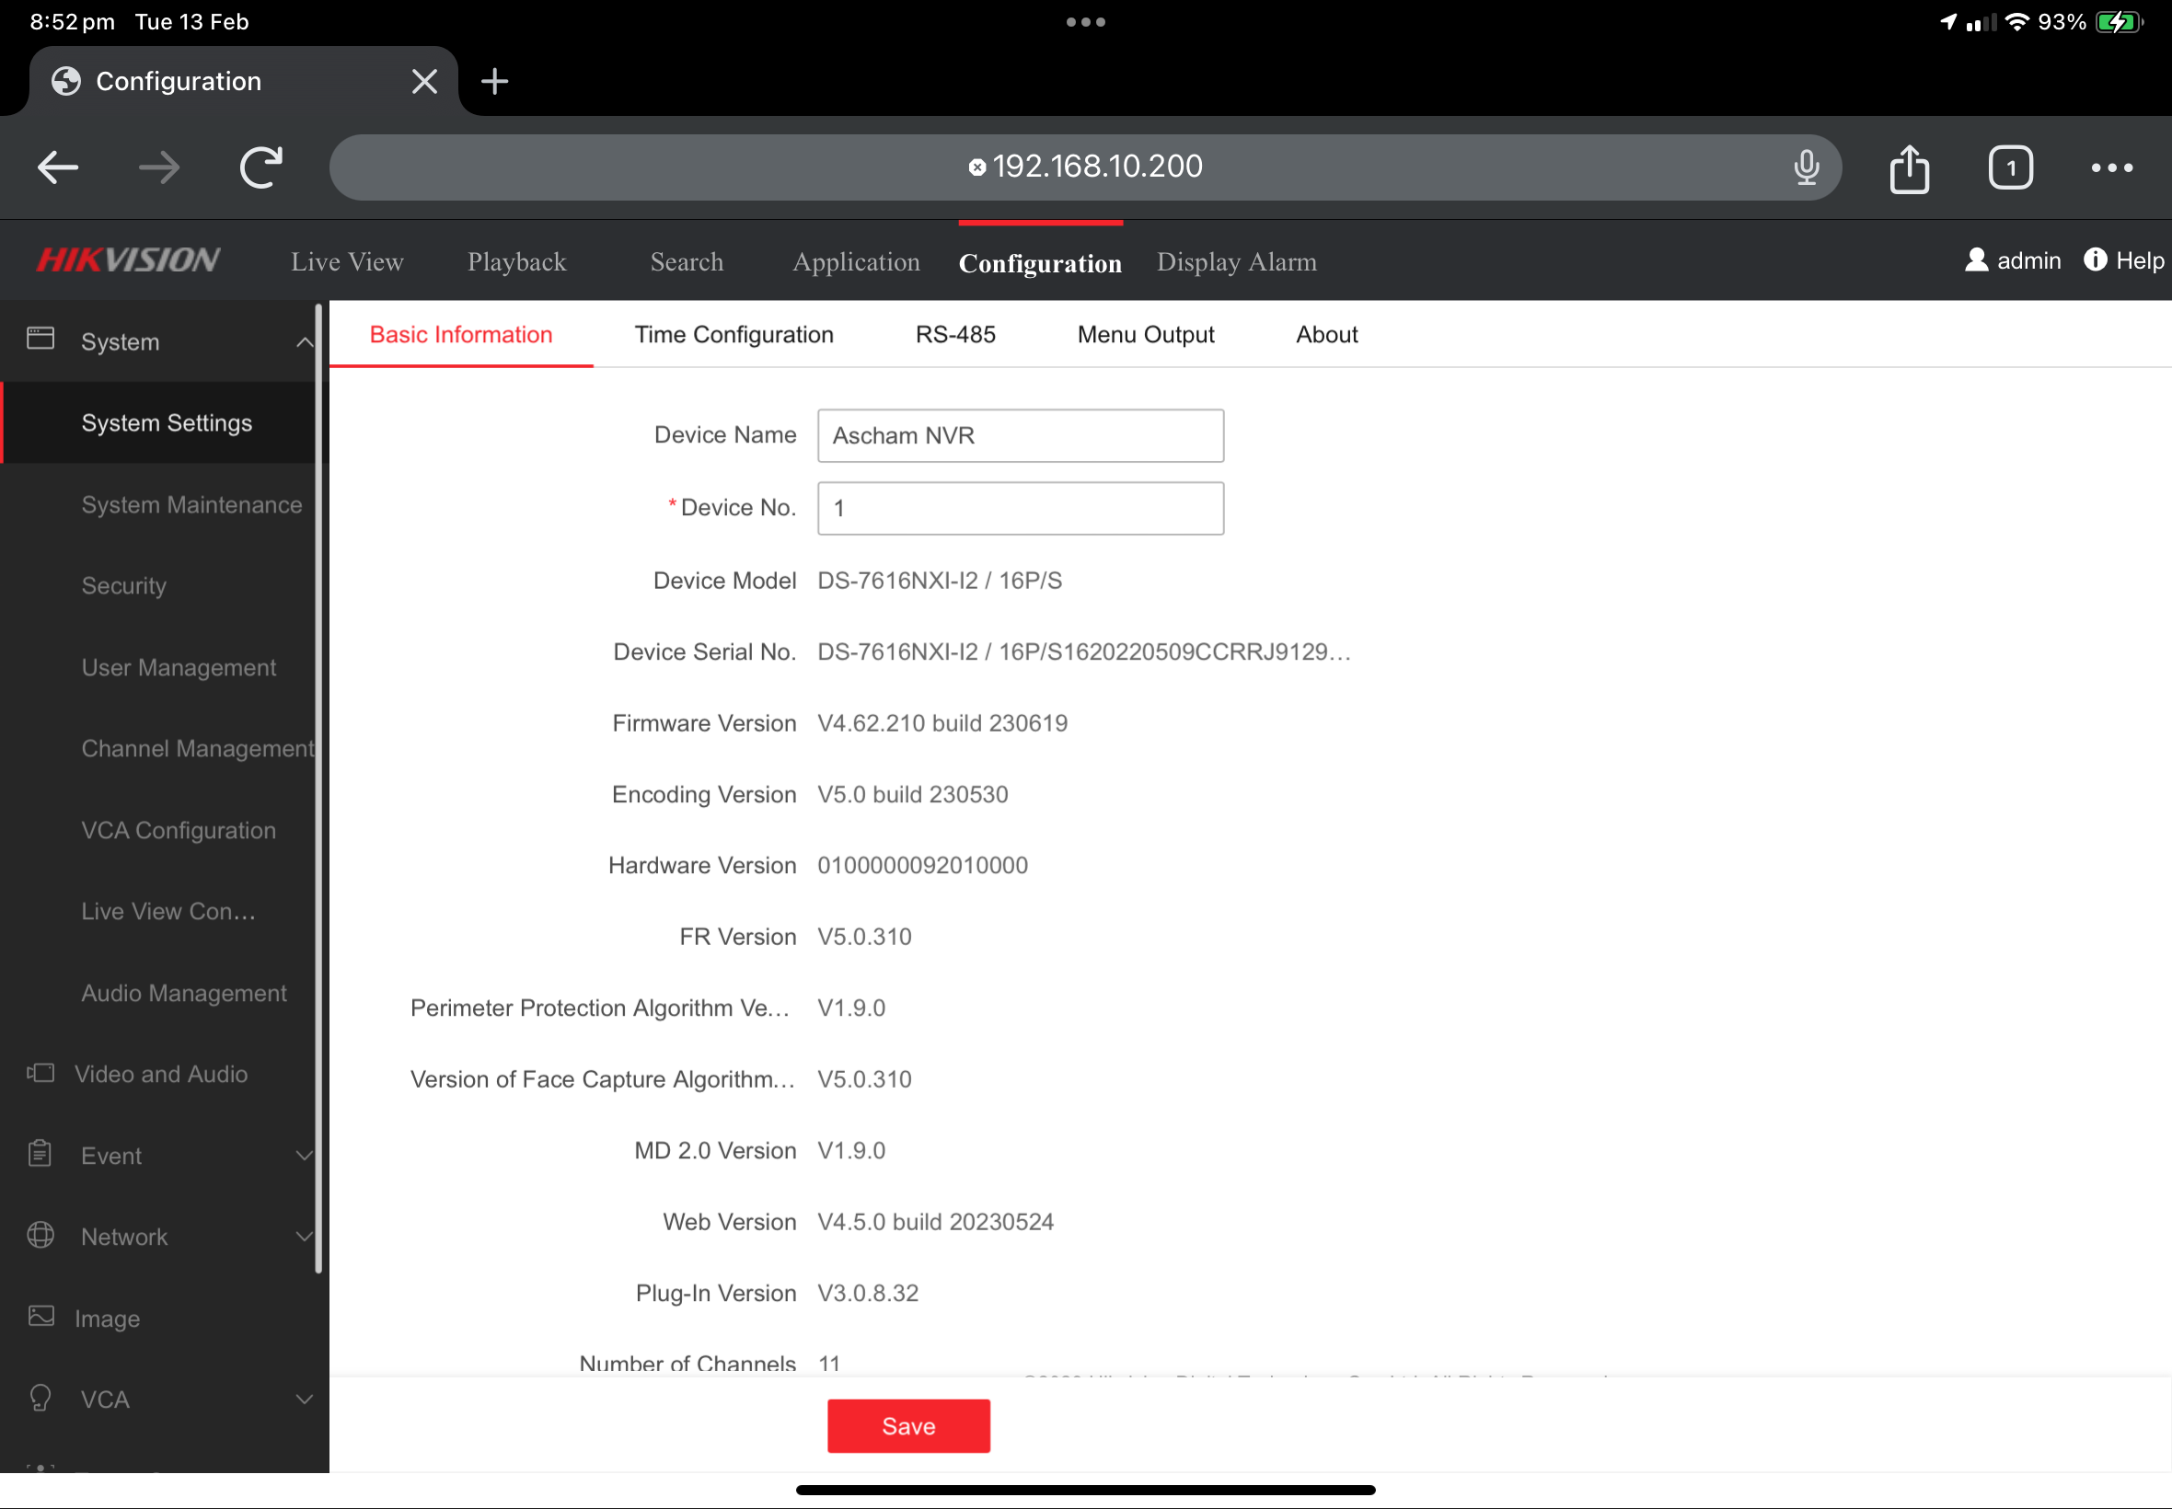Click the browser reload icon
This screenshot has height=1509, width=2172.
coord(261,167)
